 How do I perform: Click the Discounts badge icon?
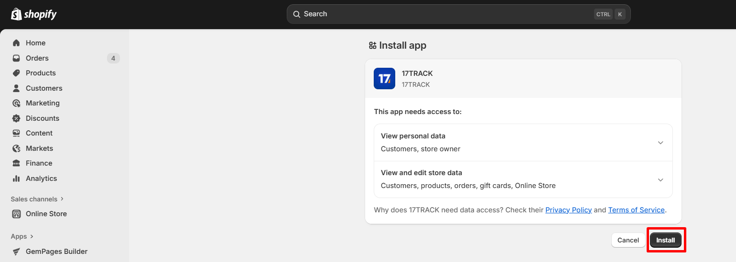coord(16,118)
